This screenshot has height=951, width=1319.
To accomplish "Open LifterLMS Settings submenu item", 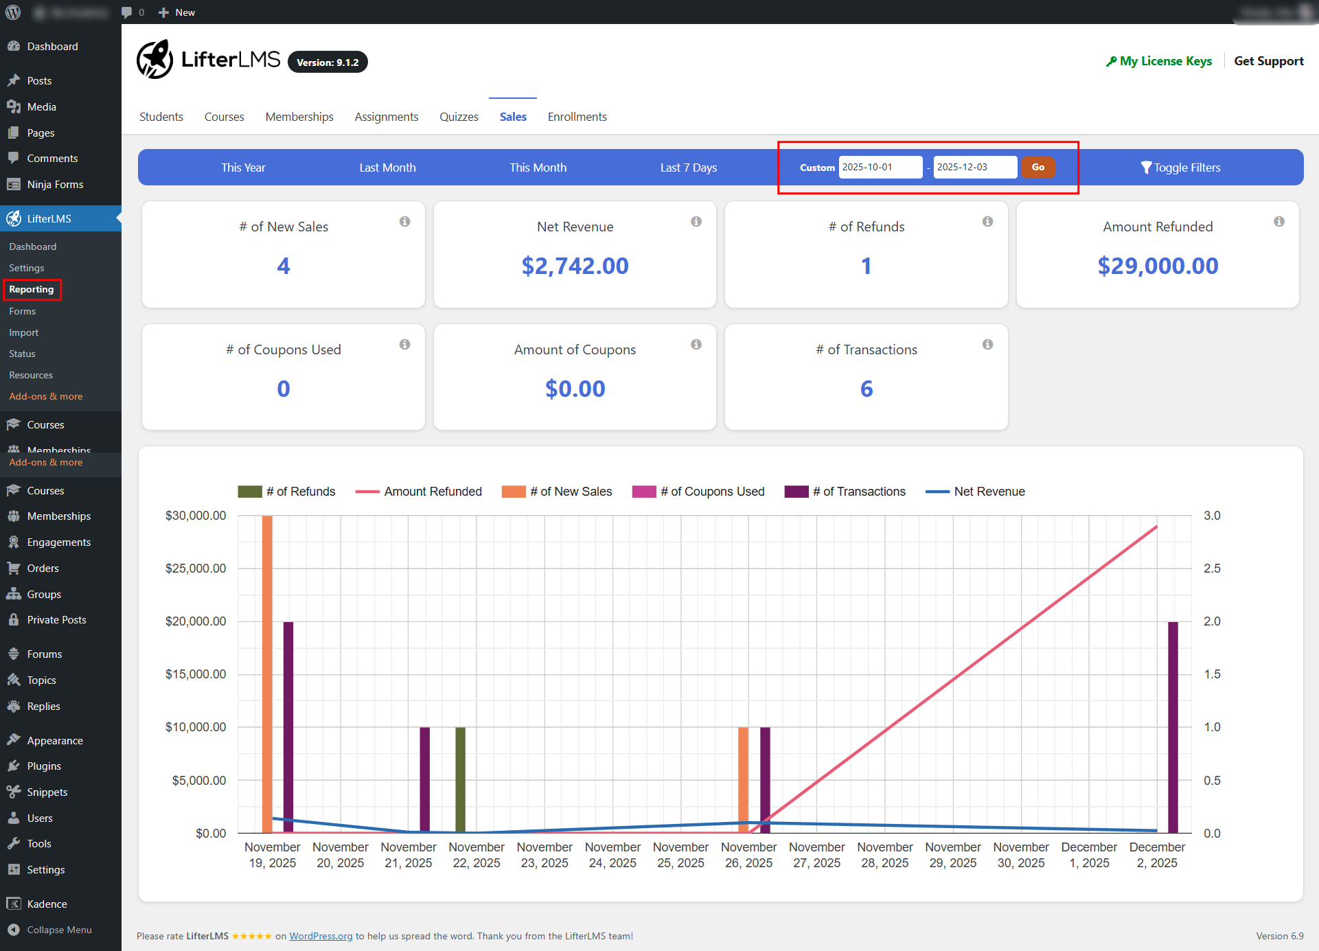I will click(27, 268).
